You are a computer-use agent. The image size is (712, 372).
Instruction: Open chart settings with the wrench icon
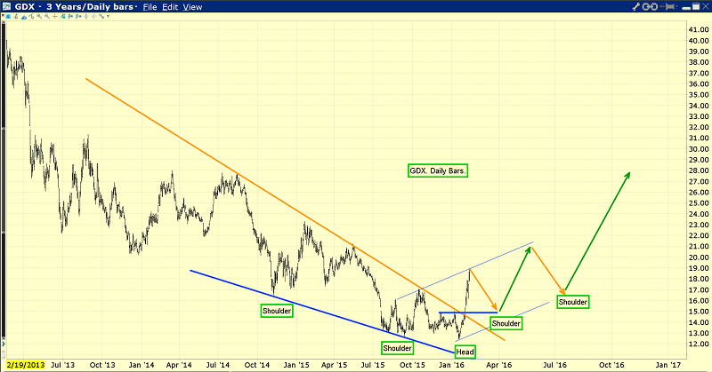click(x=636, y=6)
